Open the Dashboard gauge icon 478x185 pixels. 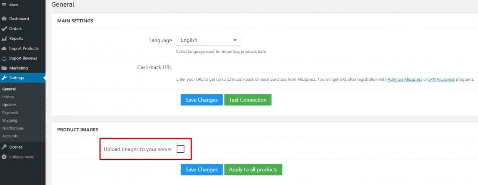coord(4,19)
